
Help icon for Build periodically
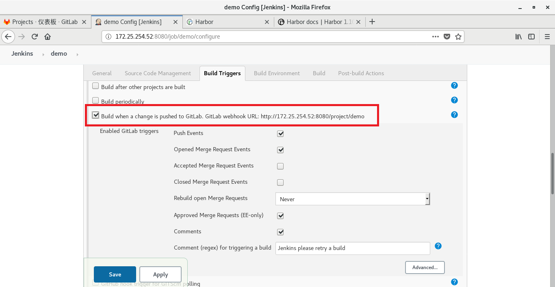455,100
